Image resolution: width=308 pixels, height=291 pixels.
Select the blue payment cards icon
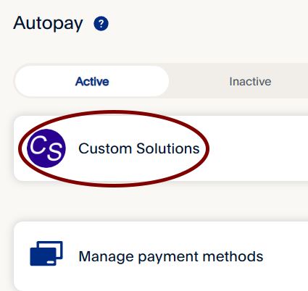pos(46,253)
